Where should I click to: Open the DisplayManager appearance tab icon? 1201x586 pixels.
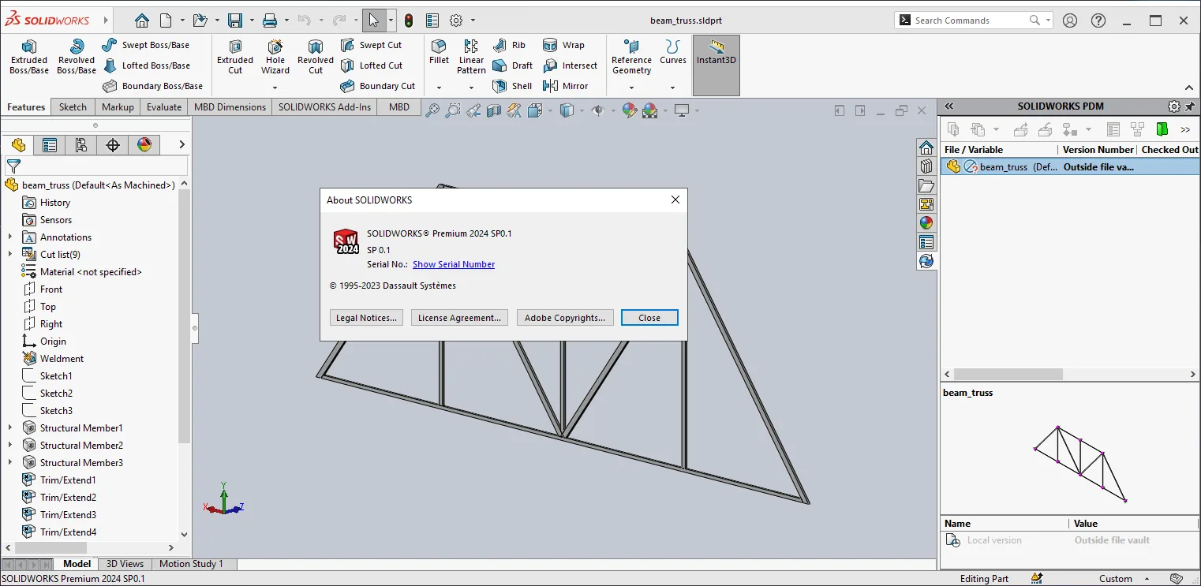[144, 144]
